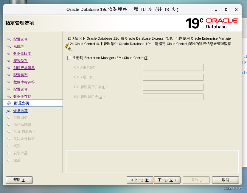Click disabled 概要 step text
247x193 pixels.
coord(17,146)
